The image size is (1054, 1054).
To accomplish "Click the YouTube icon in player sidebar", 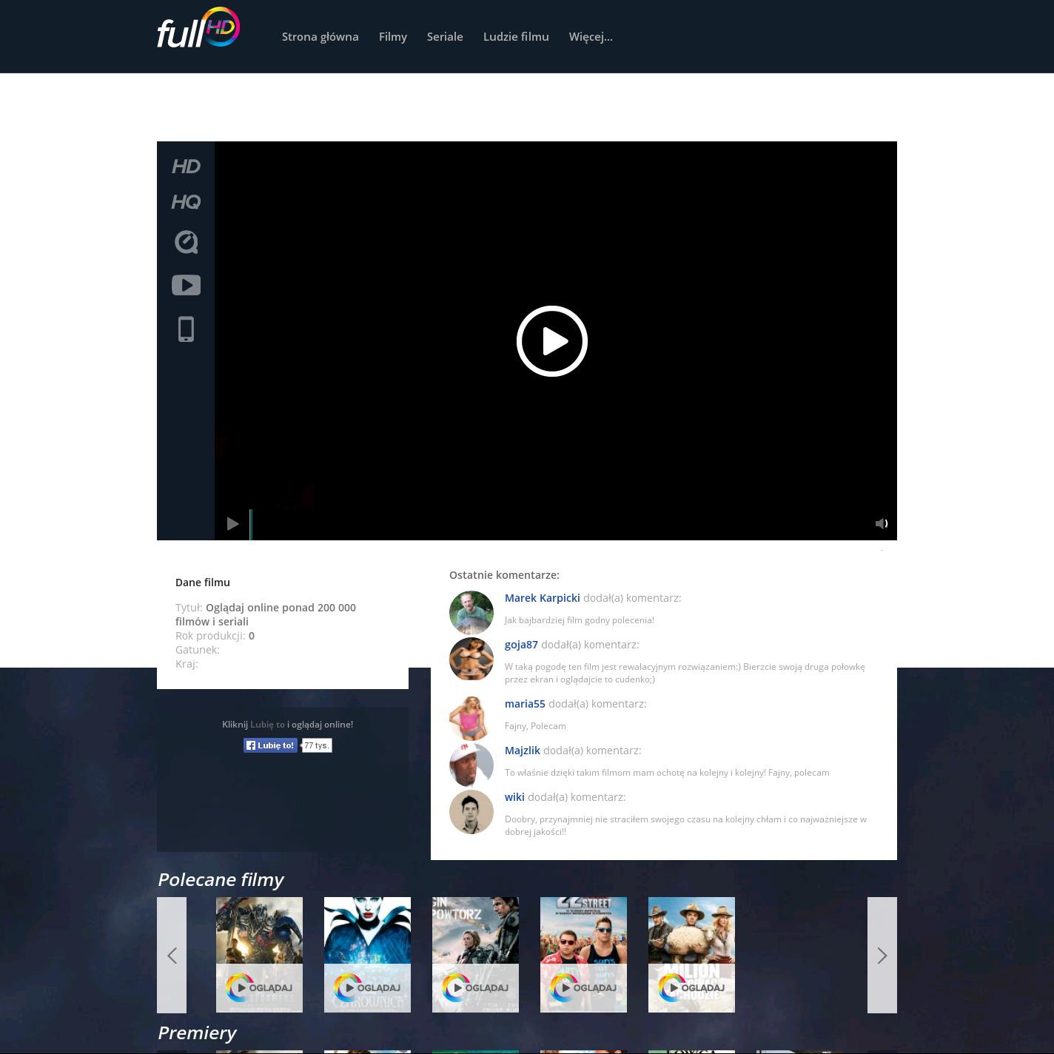I will [x=186, y=285].
